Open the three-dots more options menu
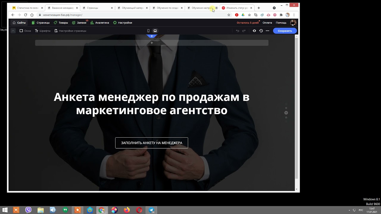Image resolution: width=381 pixels, height=214 pixels. (x=267, y=31)
